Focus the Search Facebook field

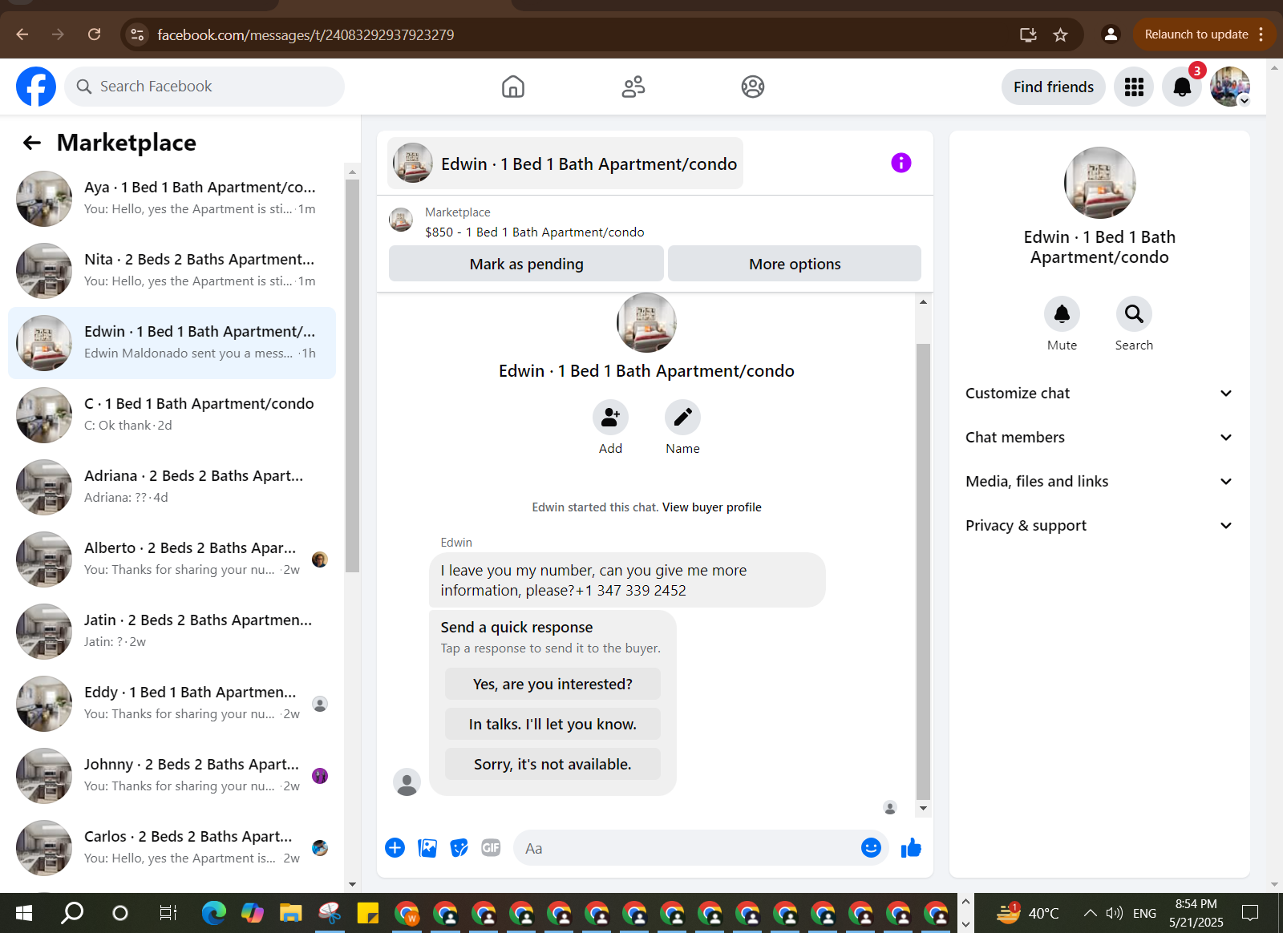[x=204, y=87]
